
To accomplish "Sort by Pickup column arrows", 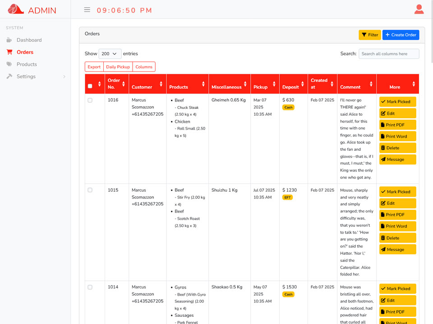I will click(274, 84).
